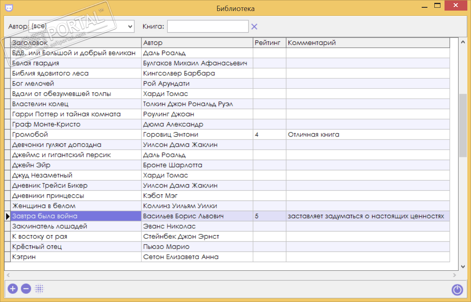The width and height of the screenshot is (471, 302).
Task: Select the 'Заклинатель лошадей' title cell
Action: click(76, 227)
